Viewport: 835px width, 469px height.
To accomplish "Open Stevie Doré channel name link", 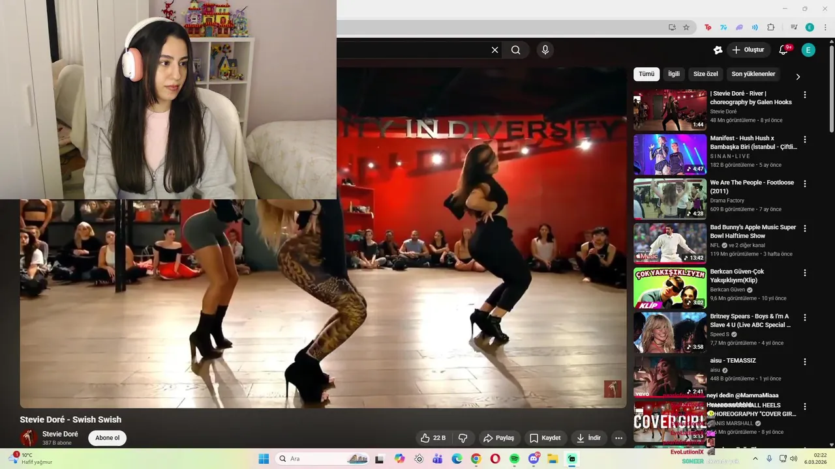I will (x=60, y=434).
